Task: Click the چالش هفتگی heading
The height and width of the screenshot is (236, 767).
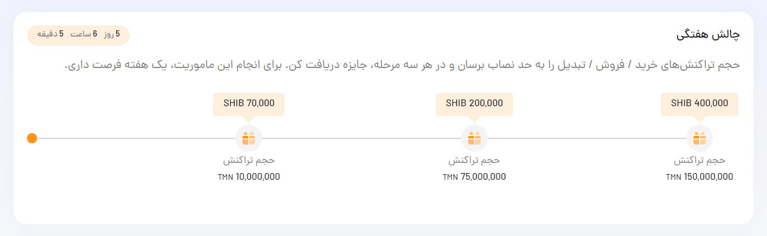Action: (x=707, y=35)
